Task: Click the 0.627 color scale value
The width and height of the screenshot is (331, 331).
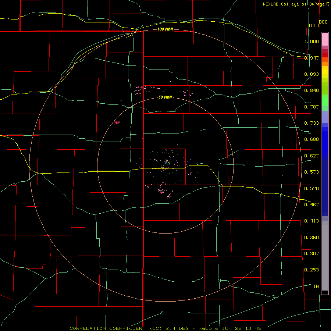Action: [312, 156]
